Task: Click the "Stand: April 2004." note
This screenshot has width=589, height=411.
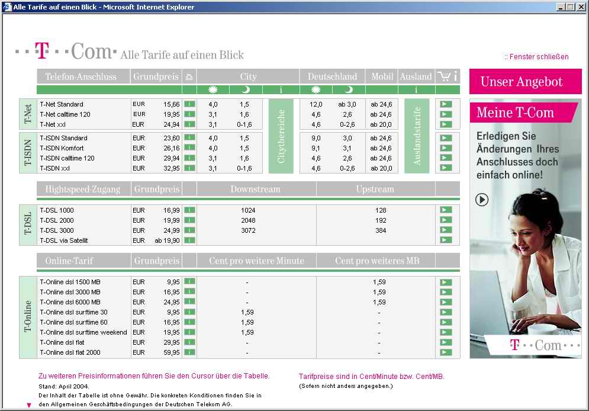Action: (64, 386)
